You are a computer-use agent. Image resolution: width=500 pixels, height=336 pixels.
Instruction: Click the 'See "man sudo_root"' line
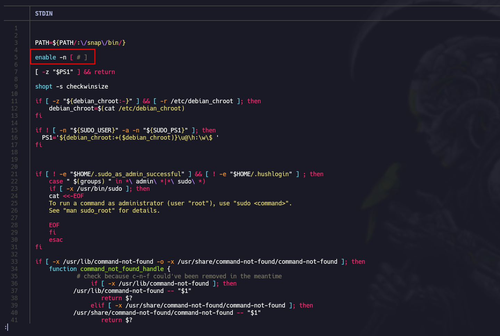104,211
